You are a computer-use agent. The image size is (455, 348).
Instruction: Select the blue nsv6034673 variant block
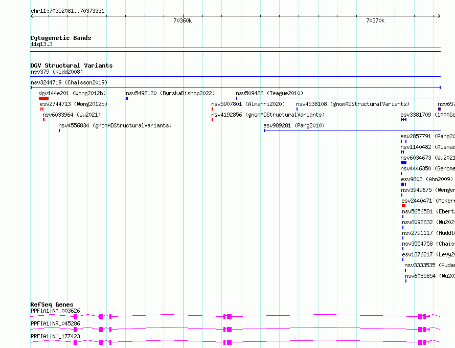403,163
